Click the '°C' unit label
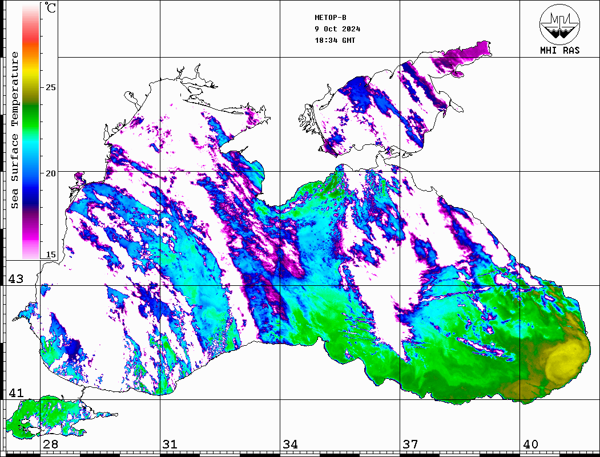The width and height of the screenshot is (600, 457). (x=50, y=7)
